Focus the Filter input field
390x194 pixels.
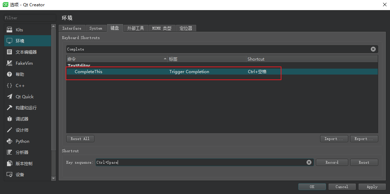[x=30, y=18]
